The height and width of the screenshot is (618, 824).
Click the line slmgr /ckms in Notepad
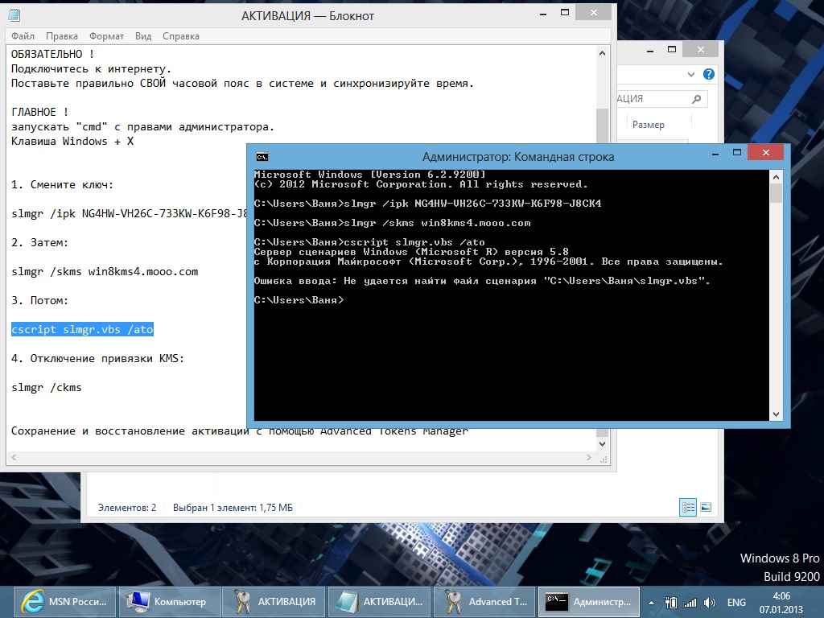tap(47, 387)
